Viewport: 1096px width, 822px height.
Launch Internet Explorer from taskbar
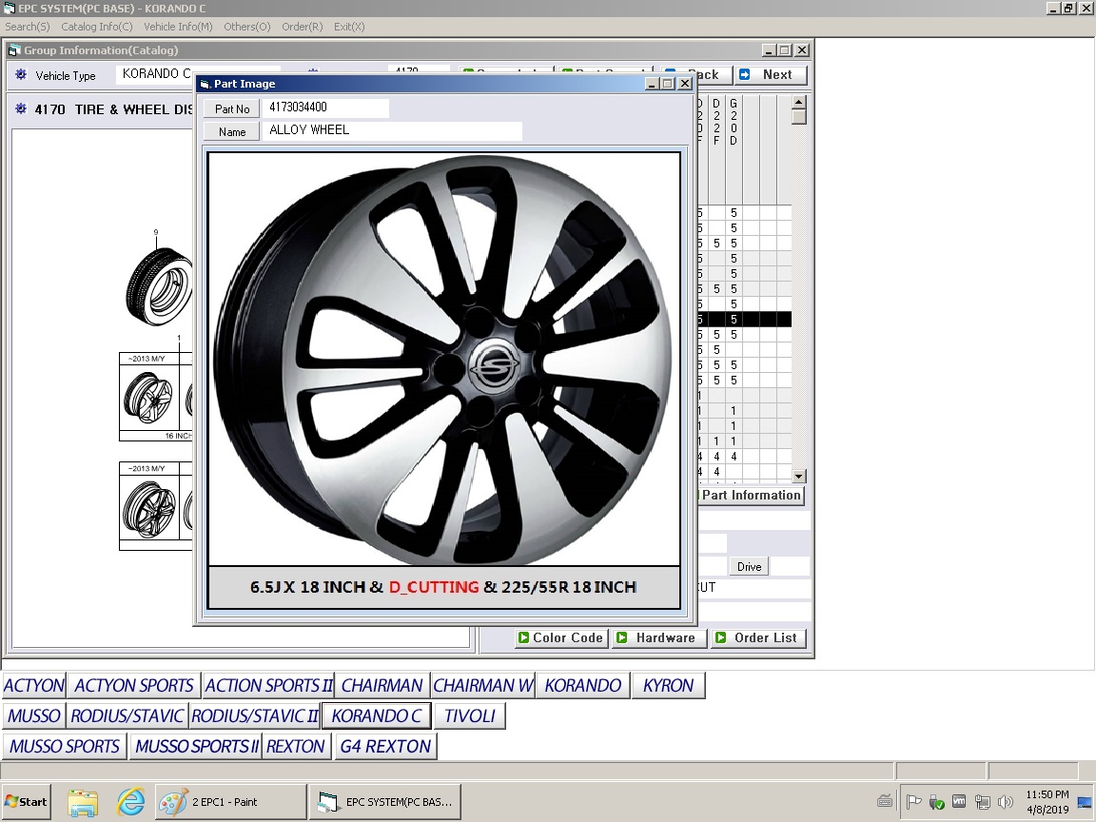click(130, 802)
